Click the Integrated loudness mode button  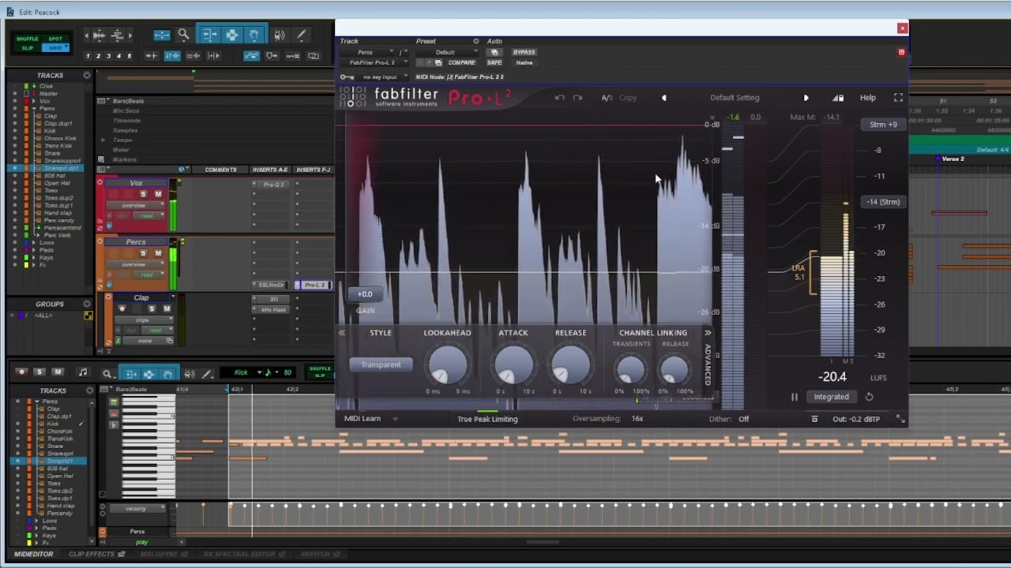[831, 397]
